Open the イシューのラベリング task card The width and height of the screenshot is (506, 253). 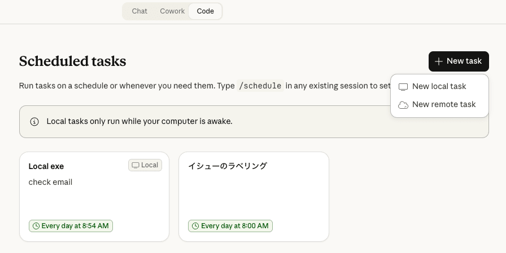click(x=254, y=197)
